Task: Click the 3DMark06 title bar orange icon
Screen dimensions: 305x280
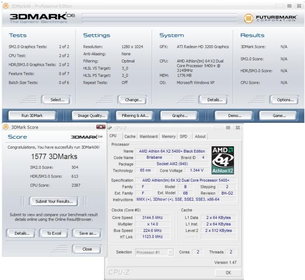Action: 6,6
